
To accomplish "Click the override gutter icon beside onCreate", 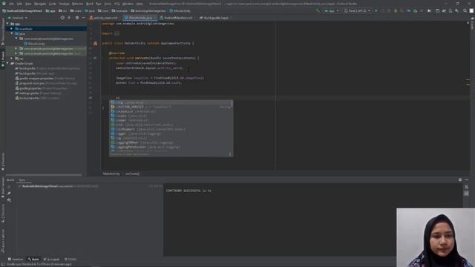I will 95,58.
